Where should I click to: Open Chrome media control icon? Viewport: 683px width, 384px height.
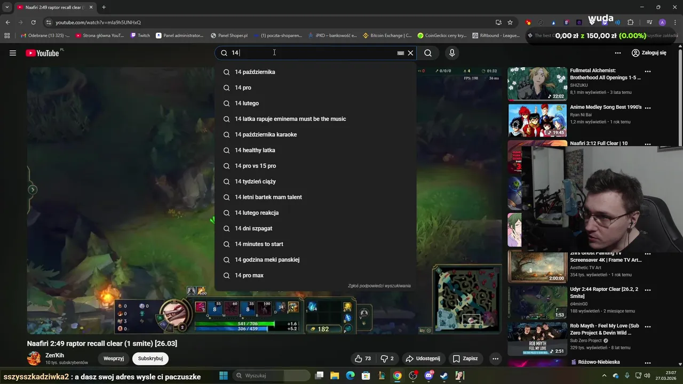(x=649, y=22)
